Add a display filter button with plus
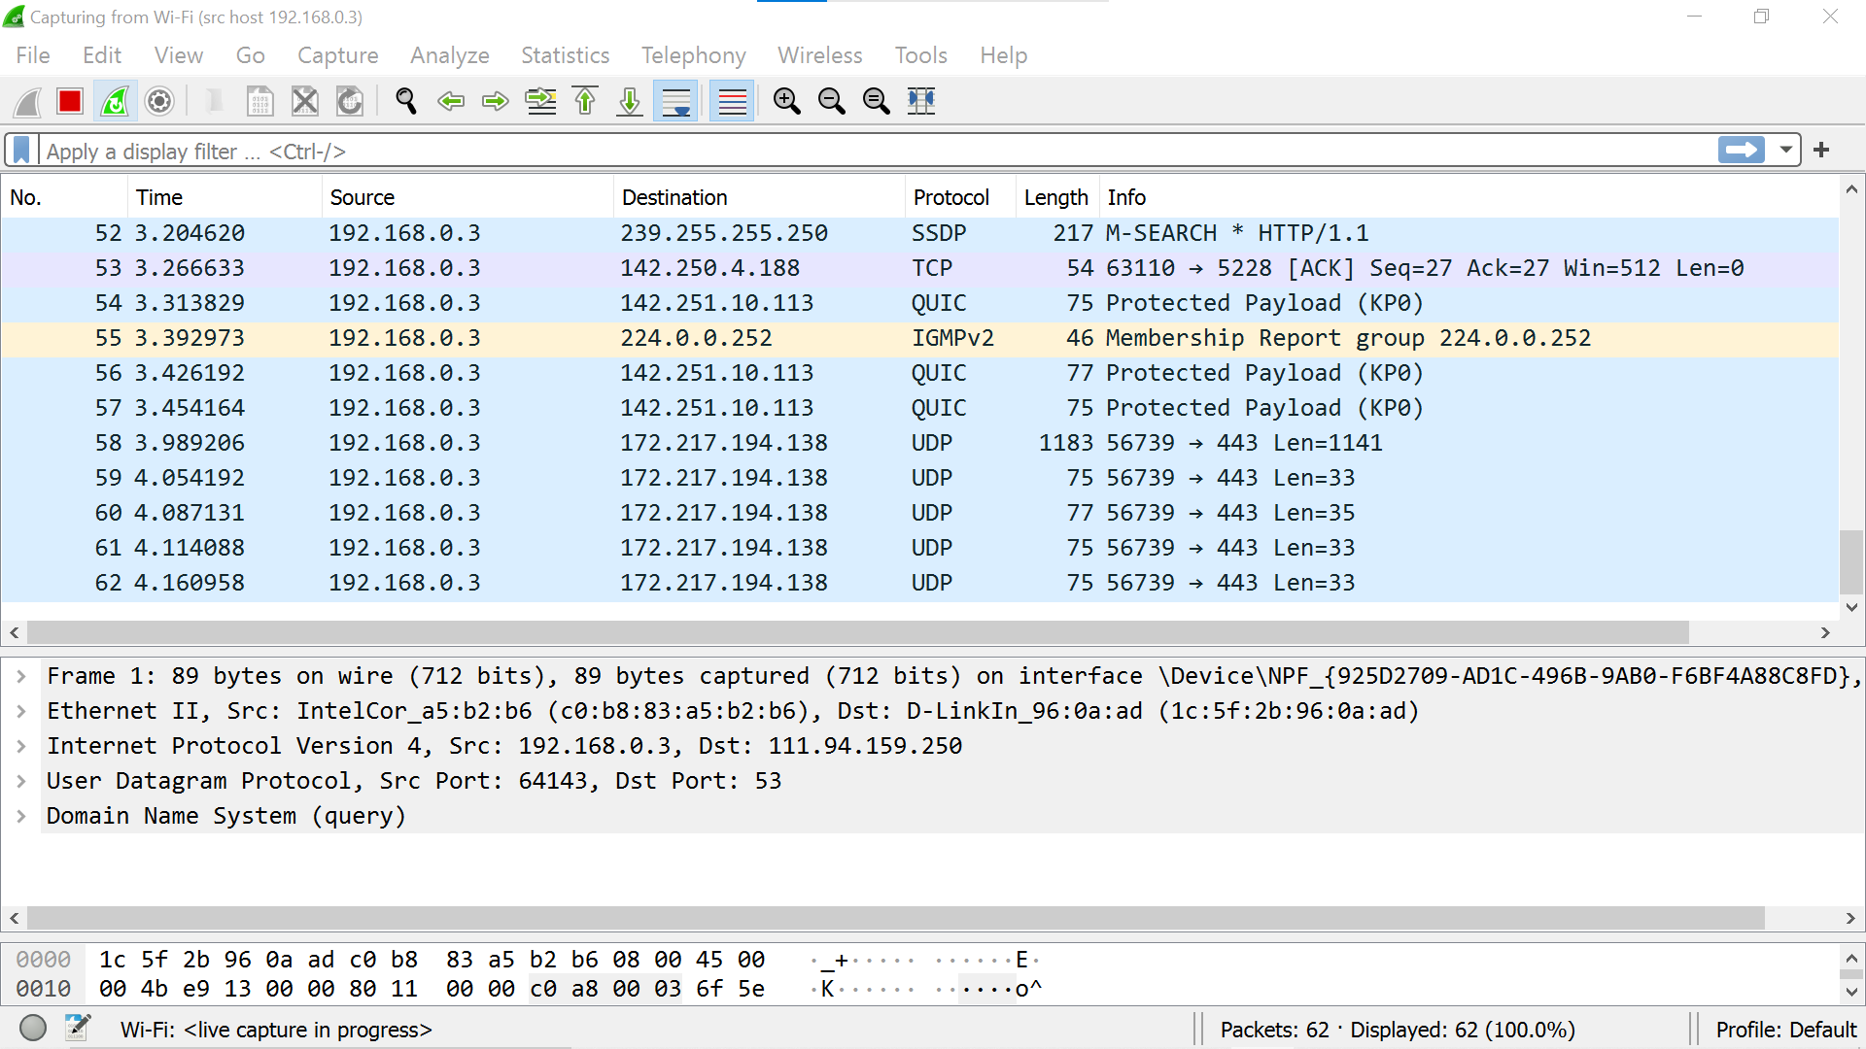1866x1049 pixels. [1821, 150]
